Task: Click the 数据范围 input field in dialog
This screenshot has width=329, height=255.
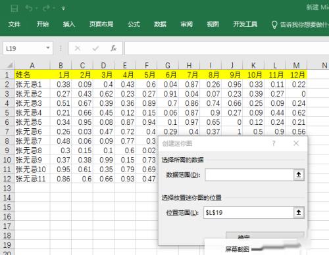Action: click(x=249, y=175)
